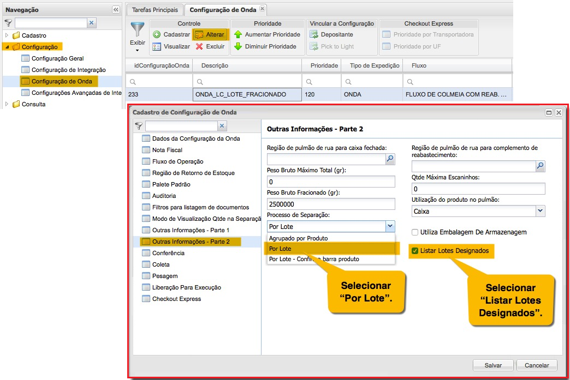Click the Depositante link button
Image resolution: width=570 pixels, height=380 pixels.
point(331,34)
